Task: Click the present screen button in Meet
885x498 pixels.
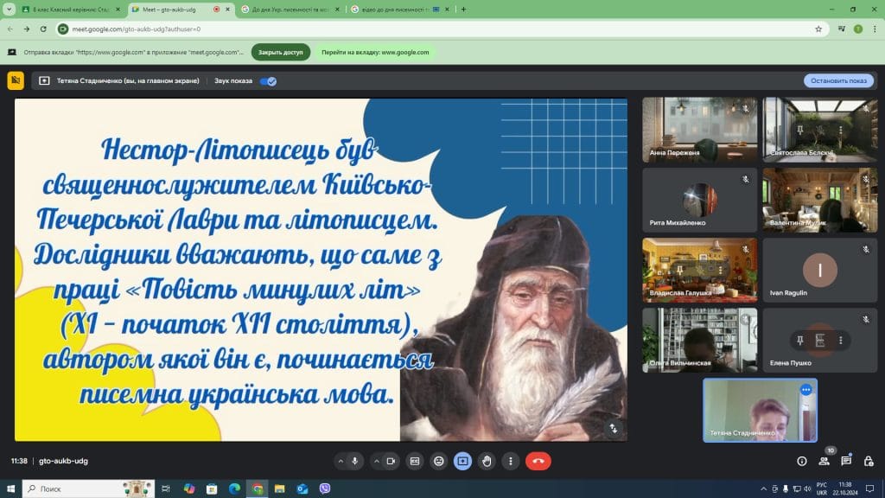Action: click(463, 462)
